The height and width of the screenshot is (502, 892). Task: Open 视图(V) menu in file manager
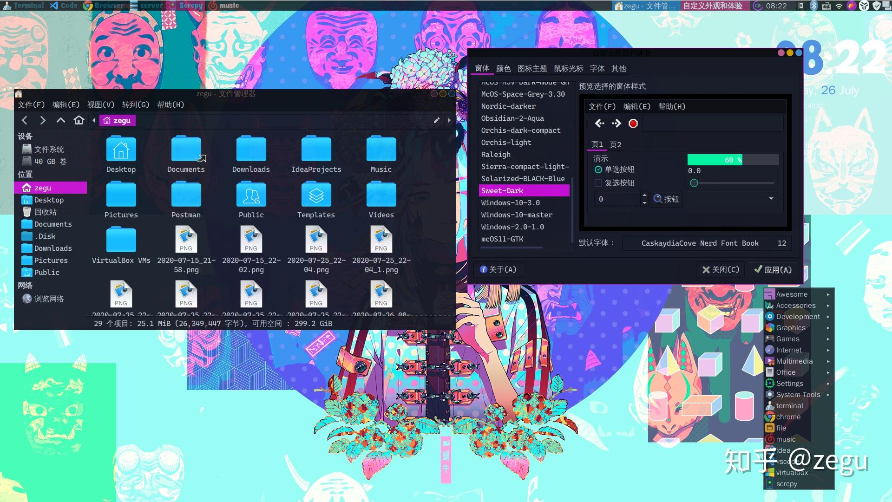tap(101, 105)
